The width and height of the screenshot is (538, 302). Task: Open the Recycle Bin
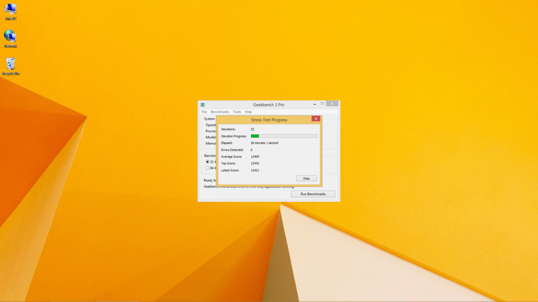[11, 64]
